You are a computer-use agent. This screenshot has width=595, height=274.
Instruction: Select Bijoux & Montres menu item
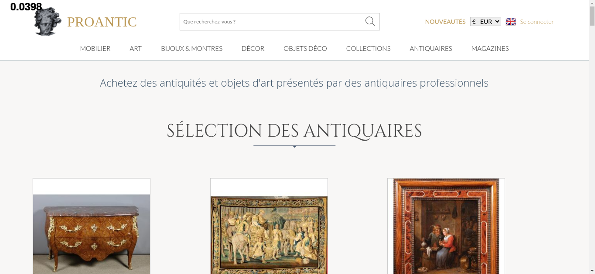(x=192, y=48)
